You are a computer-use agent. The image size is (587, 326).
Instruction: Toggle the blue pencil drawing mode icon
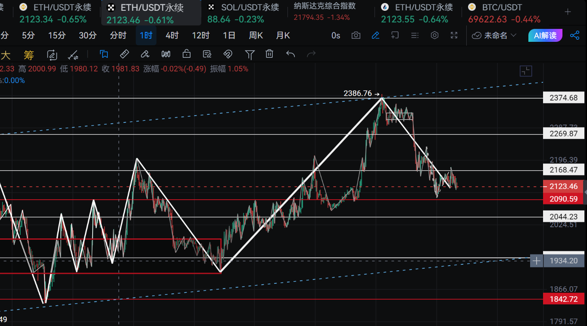pos(375,35)
